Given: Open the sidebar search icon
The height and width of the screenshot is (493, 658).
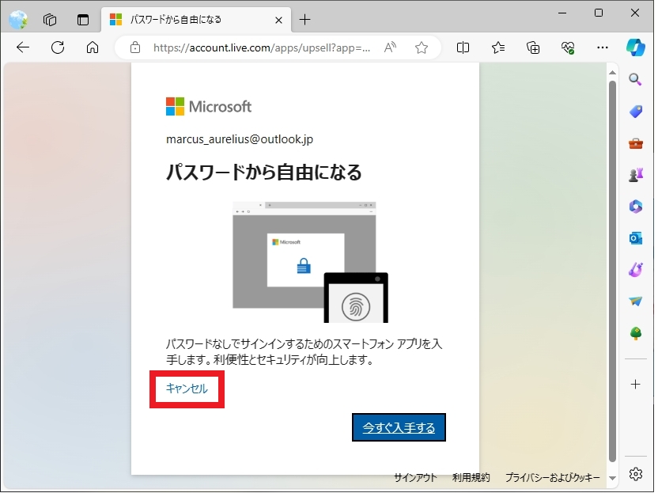Looking at the screenshot, I should [636, 79].
